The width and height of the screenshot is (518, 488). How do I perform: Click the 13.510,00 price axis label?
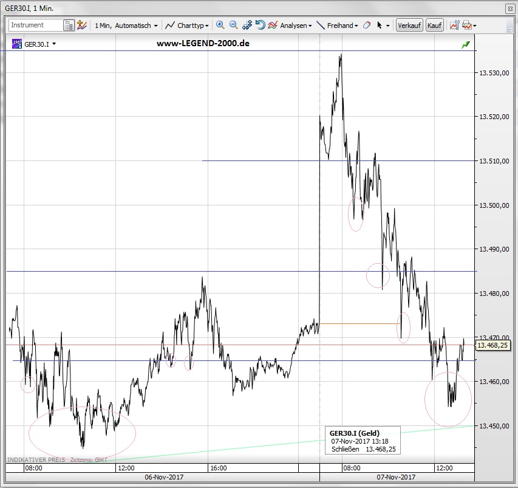[494, 161]
